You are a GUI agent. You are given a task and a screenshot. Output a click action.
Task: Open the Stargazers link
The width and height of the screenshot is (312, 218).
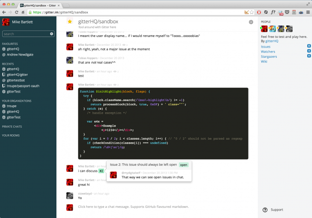click(x=269, y=56)
